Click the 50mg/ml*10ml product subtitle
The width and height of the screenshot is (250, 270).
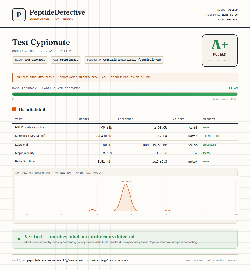point(42,51)
